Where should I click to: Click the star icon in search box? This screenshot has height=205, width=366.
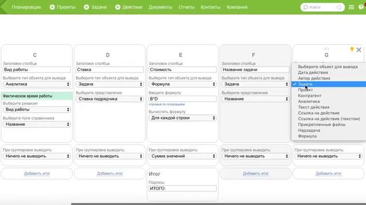click(x=339, y=7)
